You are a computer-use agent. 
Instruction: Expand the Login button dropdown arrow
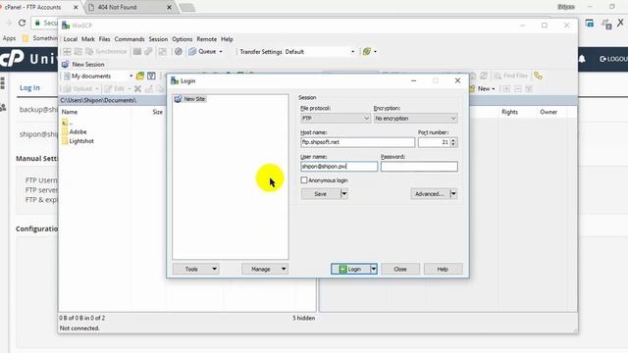373,269
